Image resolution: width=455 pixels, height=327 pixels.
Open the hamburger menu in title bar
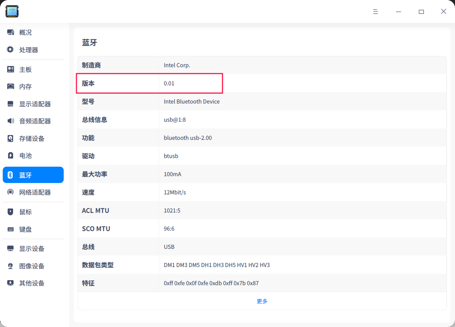(375, 11)
